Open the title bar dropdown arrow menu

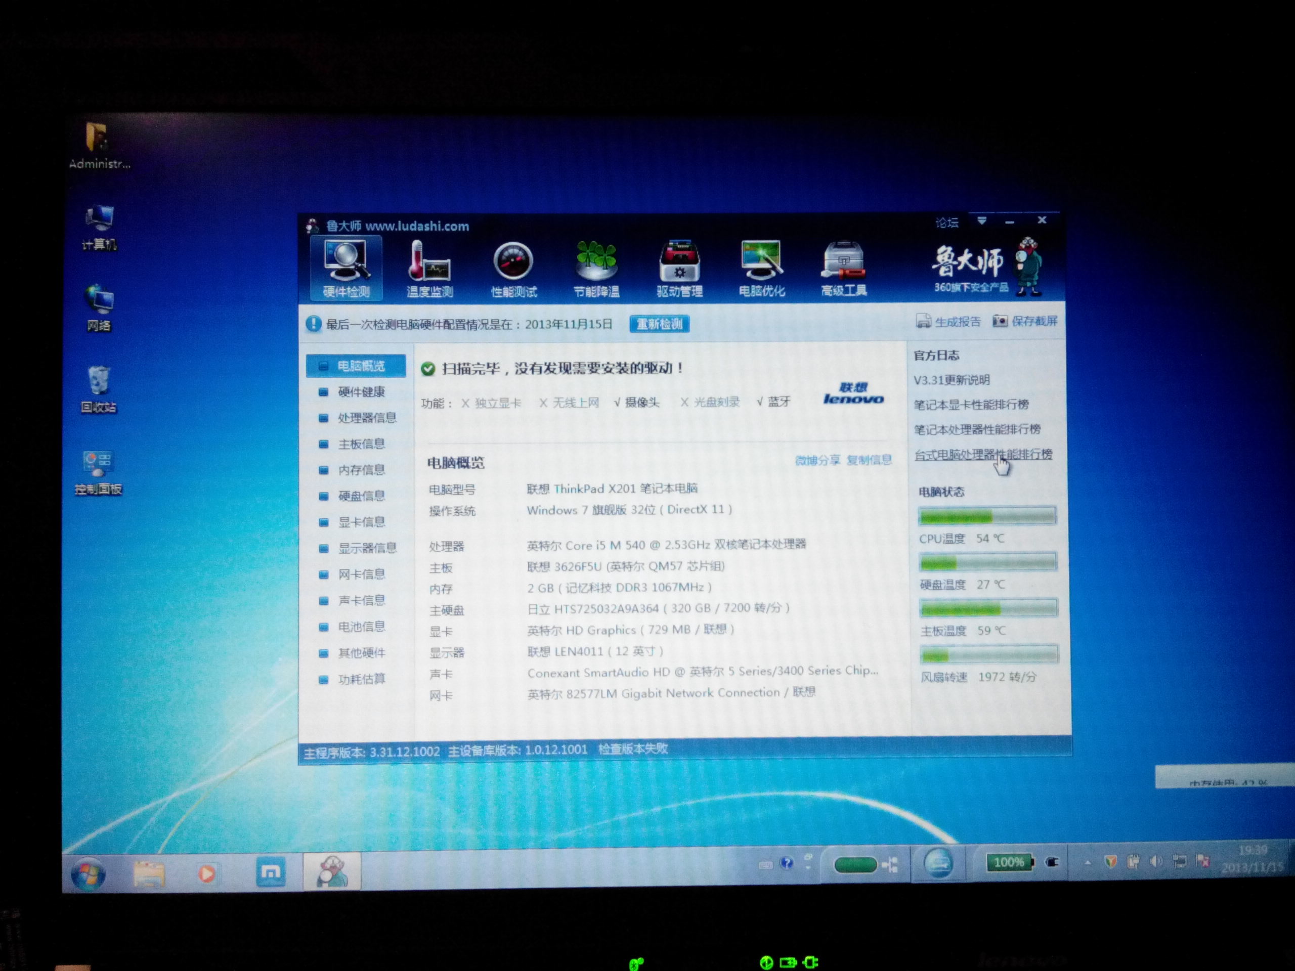pyautogui.click(x=982, y=220)
